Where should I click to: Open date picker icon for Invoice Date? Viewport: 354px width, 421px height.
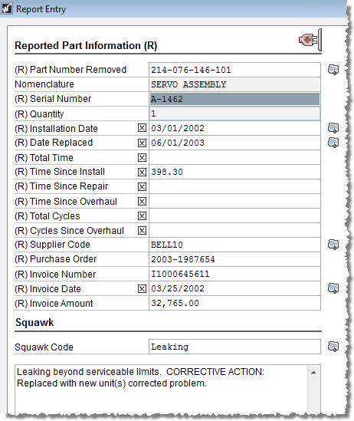(x=333, y=288)
